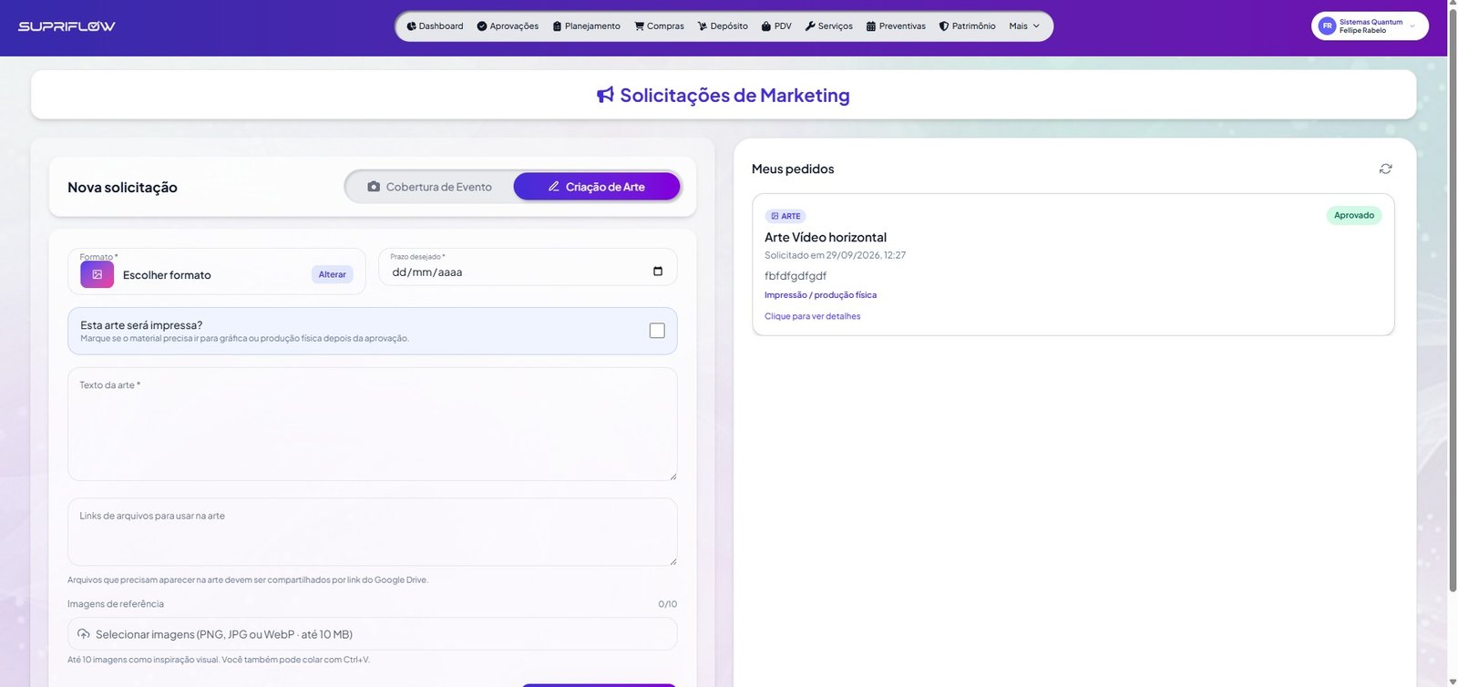This screenshot has height=687, width=1458.
Task: Click the ARTE tag badge
Action: [785, 216]
